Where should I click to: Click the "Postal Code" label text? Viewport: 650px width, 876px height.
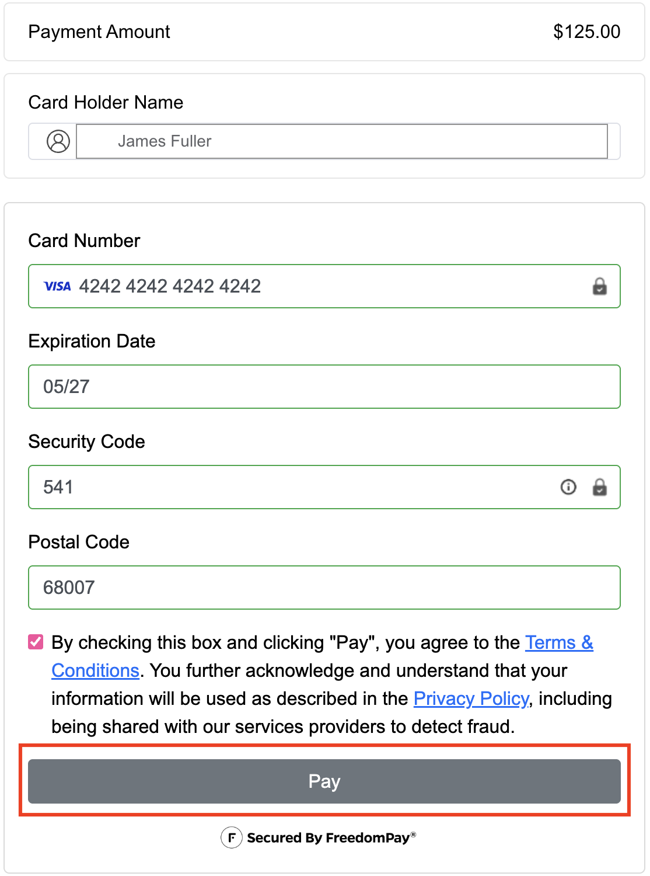point(79,542)
